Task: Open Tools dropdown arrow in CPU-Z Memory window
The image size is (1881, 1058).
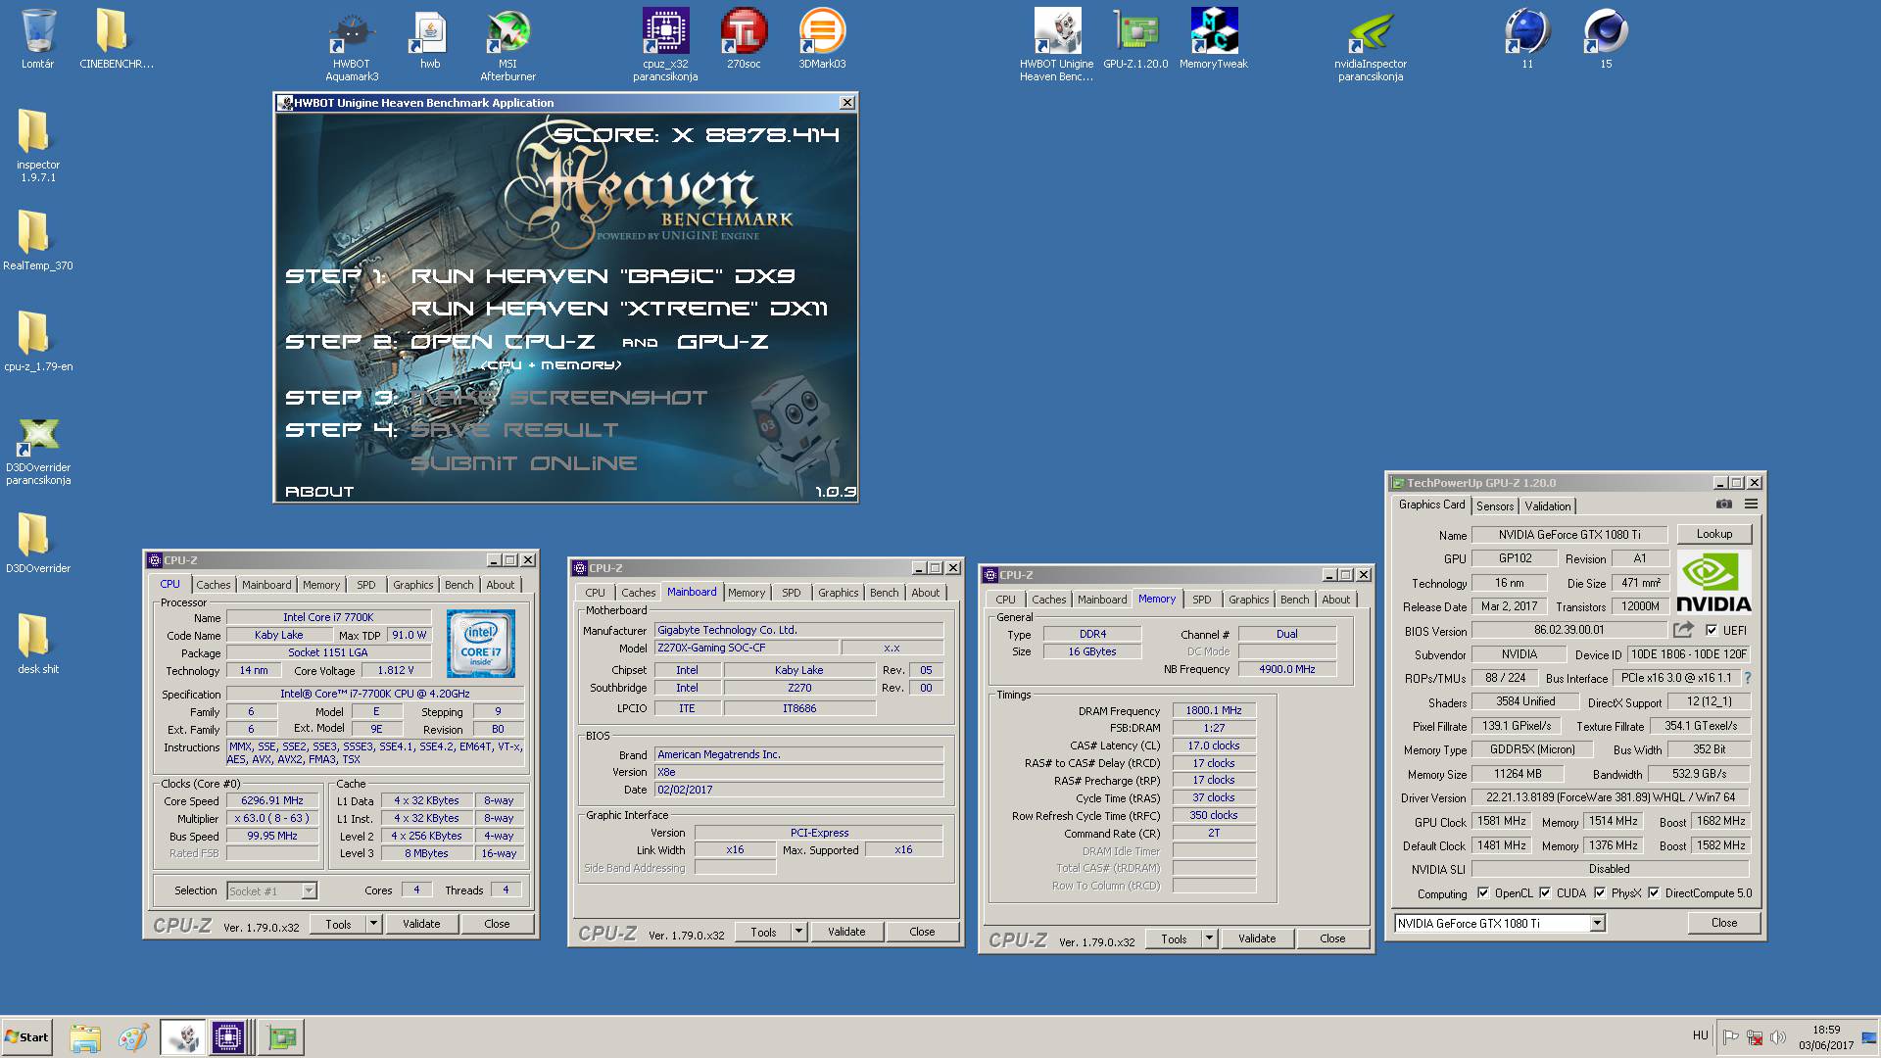Action: (1209, 938)
